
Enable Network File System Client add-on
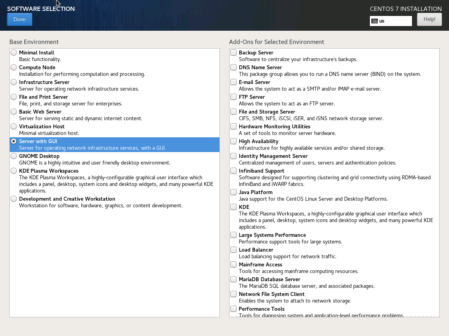[233, 294]
